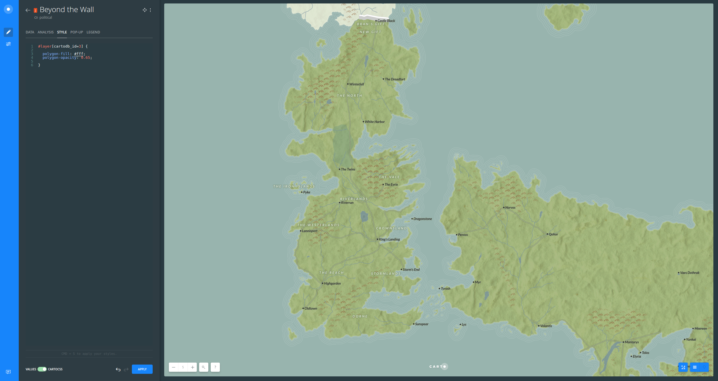Select the pencil edit icon in sidebar
Screen dimensions: 718x381
[8, 32]
